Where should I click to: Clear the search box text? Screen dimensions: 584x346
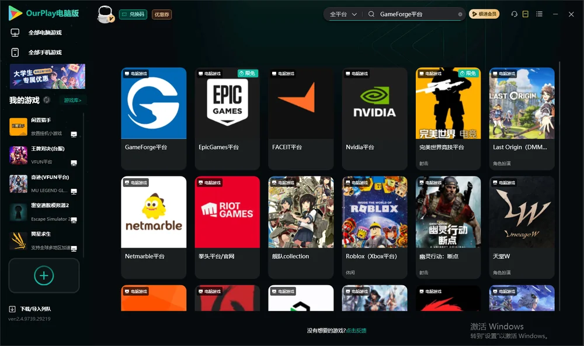(x=460, y=14)
